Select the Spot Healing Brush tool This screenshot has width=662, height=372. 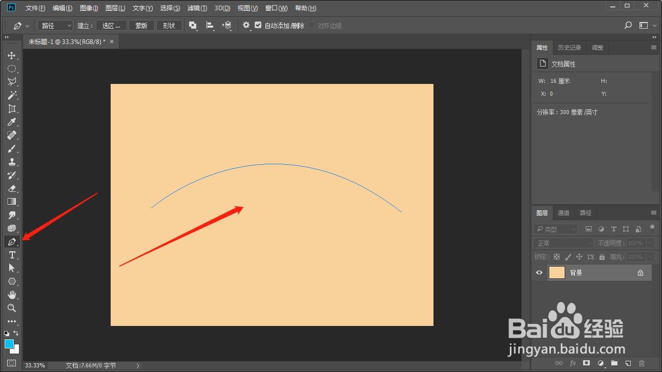click(12, 135)
